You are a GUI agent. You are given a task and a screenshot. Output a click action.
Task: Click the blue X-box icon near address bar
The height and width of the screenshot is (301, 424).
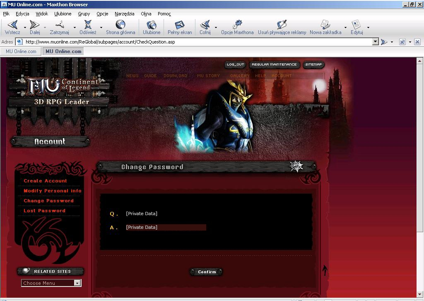point(402,42)
